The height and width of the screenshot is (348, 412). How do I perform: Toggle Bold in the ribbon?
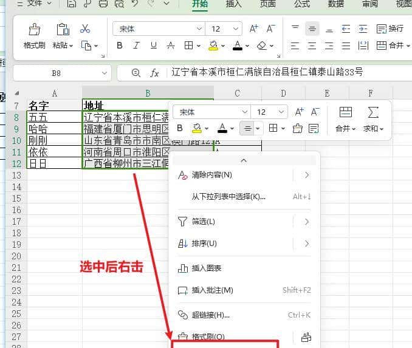pyautogui.click(x=120, y=46)
